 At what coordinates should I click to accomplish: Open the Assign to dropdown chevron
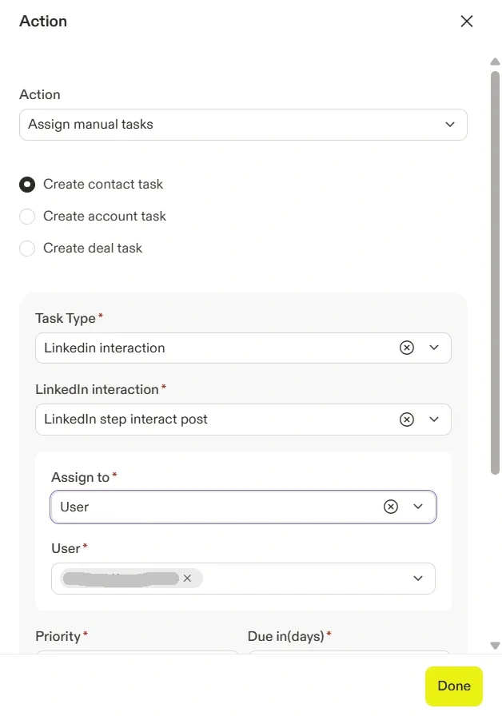(x=418, y=507)
